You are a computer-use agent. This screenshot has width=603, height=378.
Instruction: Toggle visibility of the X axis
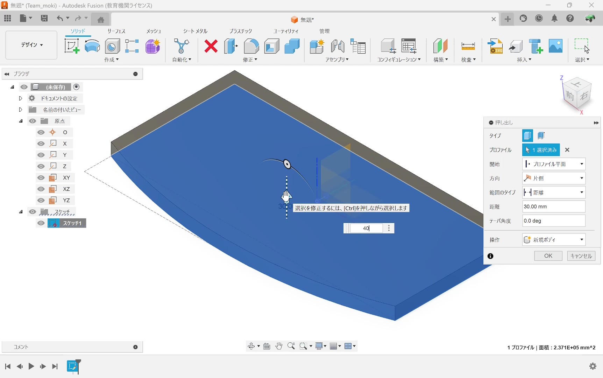tap(41, 143)
